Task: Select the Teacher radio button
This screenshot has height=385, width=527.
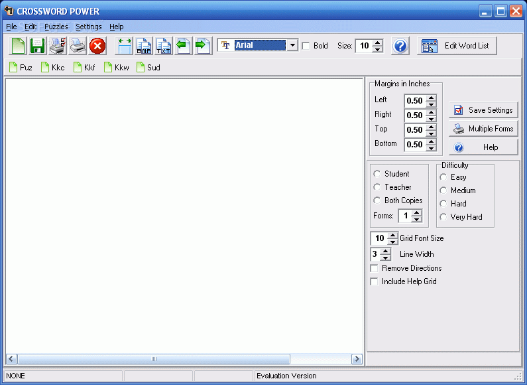Action: [x=377, y=187]
